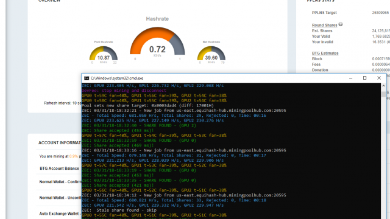The image size is (390, 219).
Task: Click the Block estimate label
Action: [x=317, y=59]
